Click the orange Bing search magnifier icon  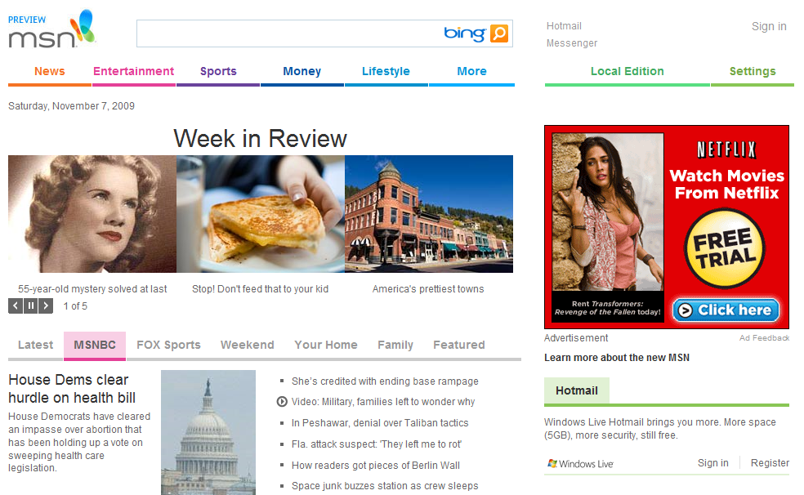[x=499, y=33]
